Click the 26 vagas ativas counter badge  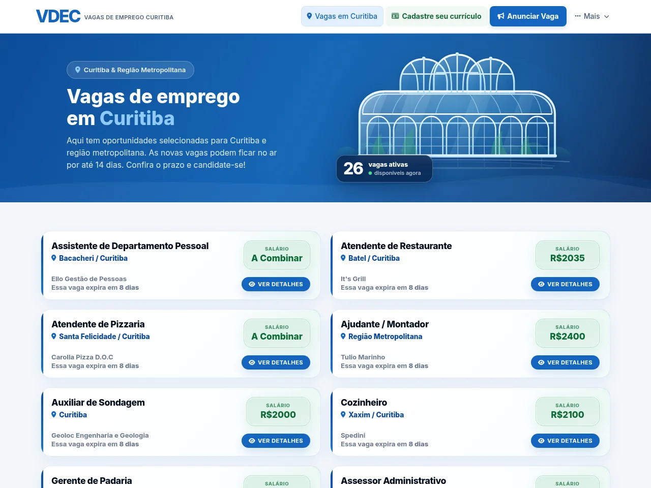tap(384, 169)
